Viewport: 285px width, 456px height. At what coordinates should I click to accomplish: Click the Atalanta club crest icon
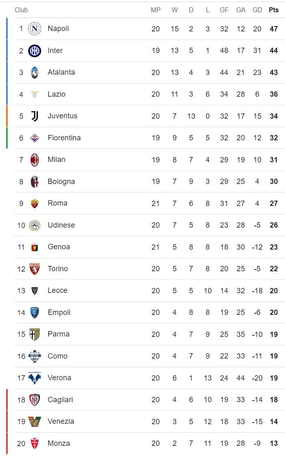(x=35, y=73)
